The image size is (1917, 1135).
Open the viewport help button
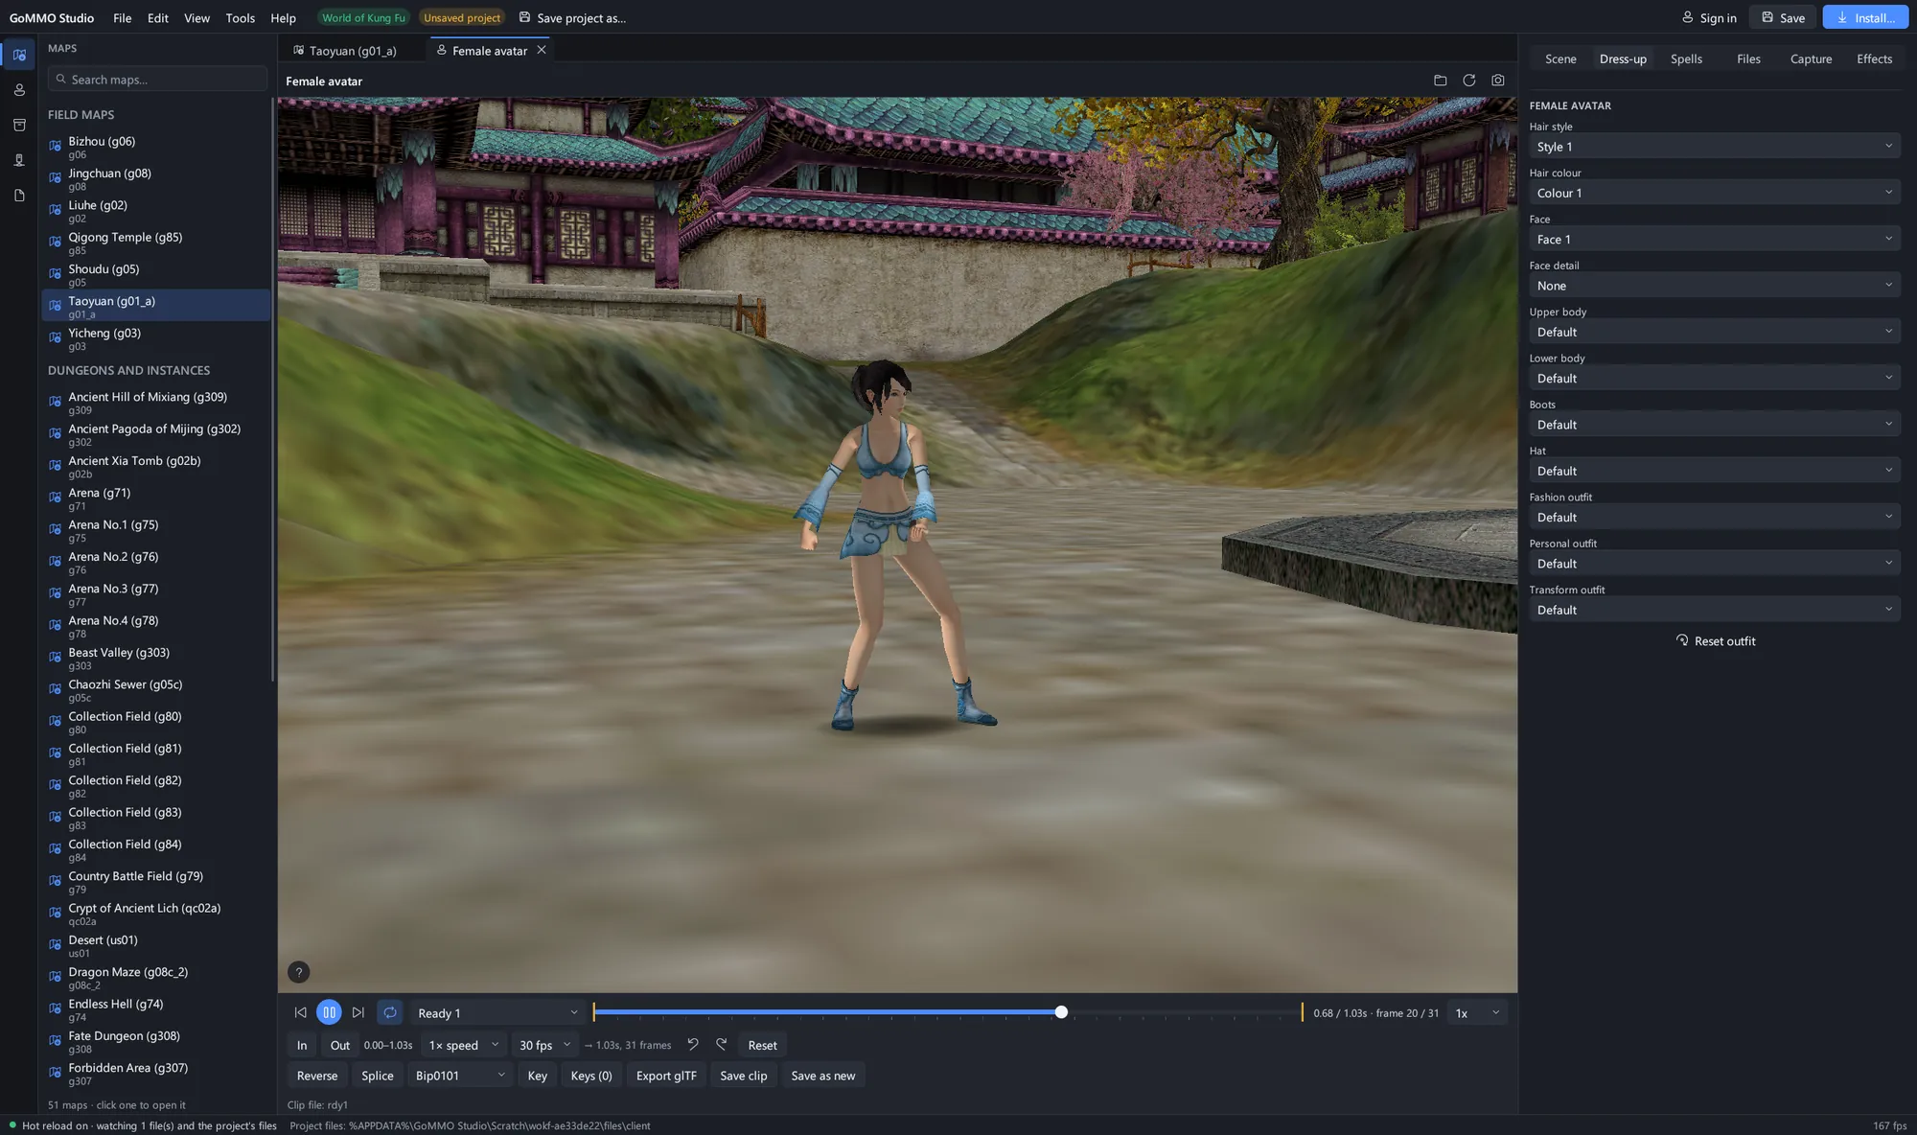pyautogui.click(x=299, y=972)
